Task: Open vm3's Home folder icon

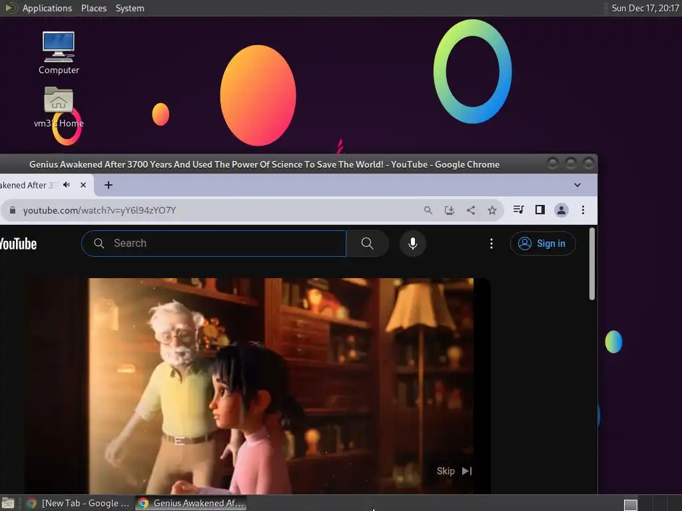Action: coord(59,107)
